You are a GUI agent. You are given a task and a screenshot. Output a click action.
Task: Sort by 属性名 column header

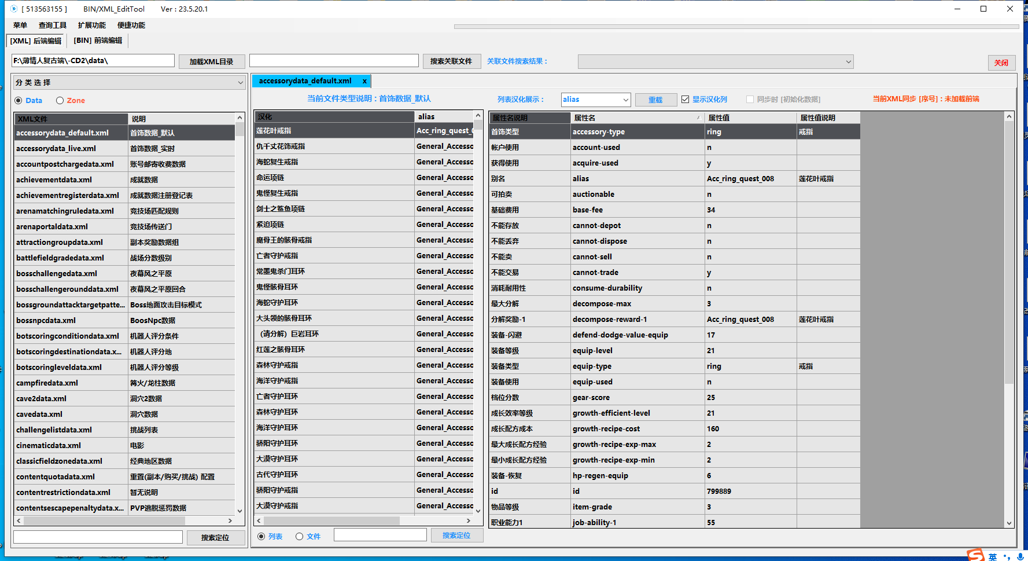pyautogui.click(x=638, y=118)
